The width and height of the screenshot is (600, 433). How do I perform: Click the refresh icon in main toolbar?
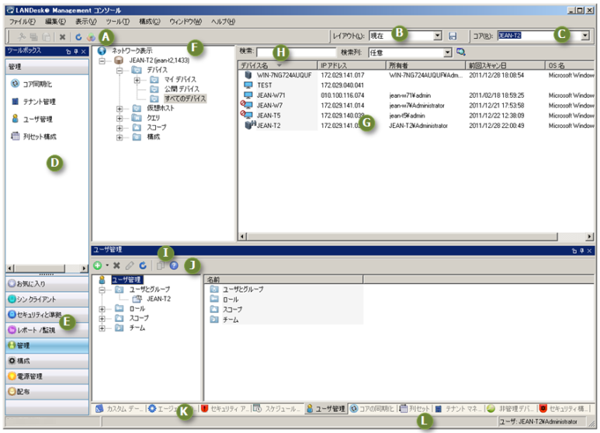[78, 36]
